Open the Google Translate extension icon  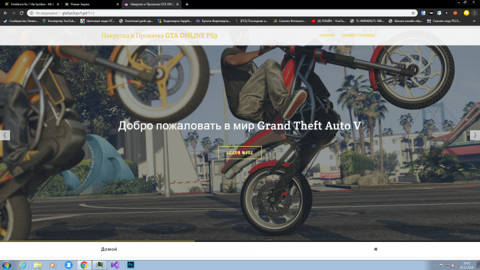423,13
